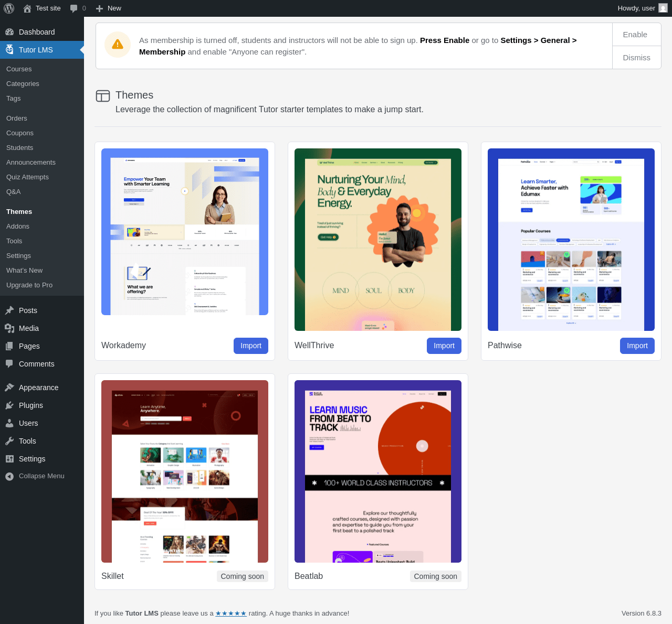The image size is (672, 624).
Task: Click the Tutor LMS owl icon
Action: point(9,50)
